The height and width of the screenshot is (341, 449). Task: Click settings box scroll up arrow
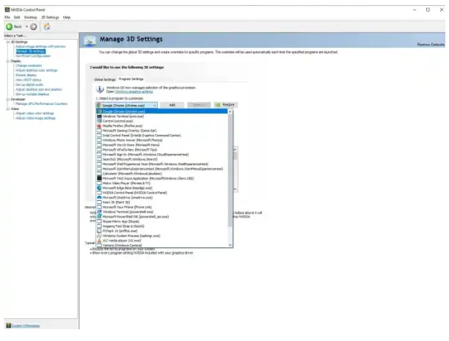235,150
